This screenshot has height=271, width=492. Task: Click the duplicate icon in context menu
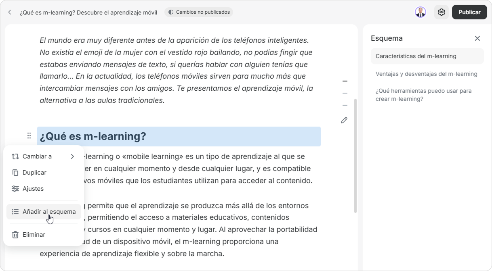[x=15, y=173]
